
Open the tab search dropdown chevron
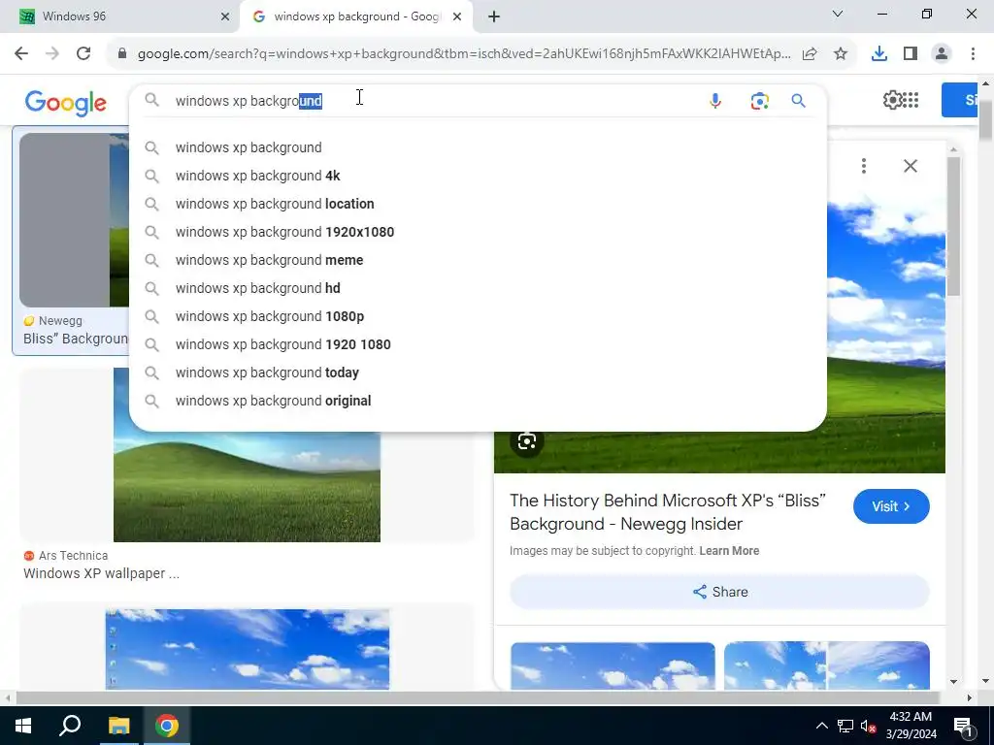tap(838, 14)
